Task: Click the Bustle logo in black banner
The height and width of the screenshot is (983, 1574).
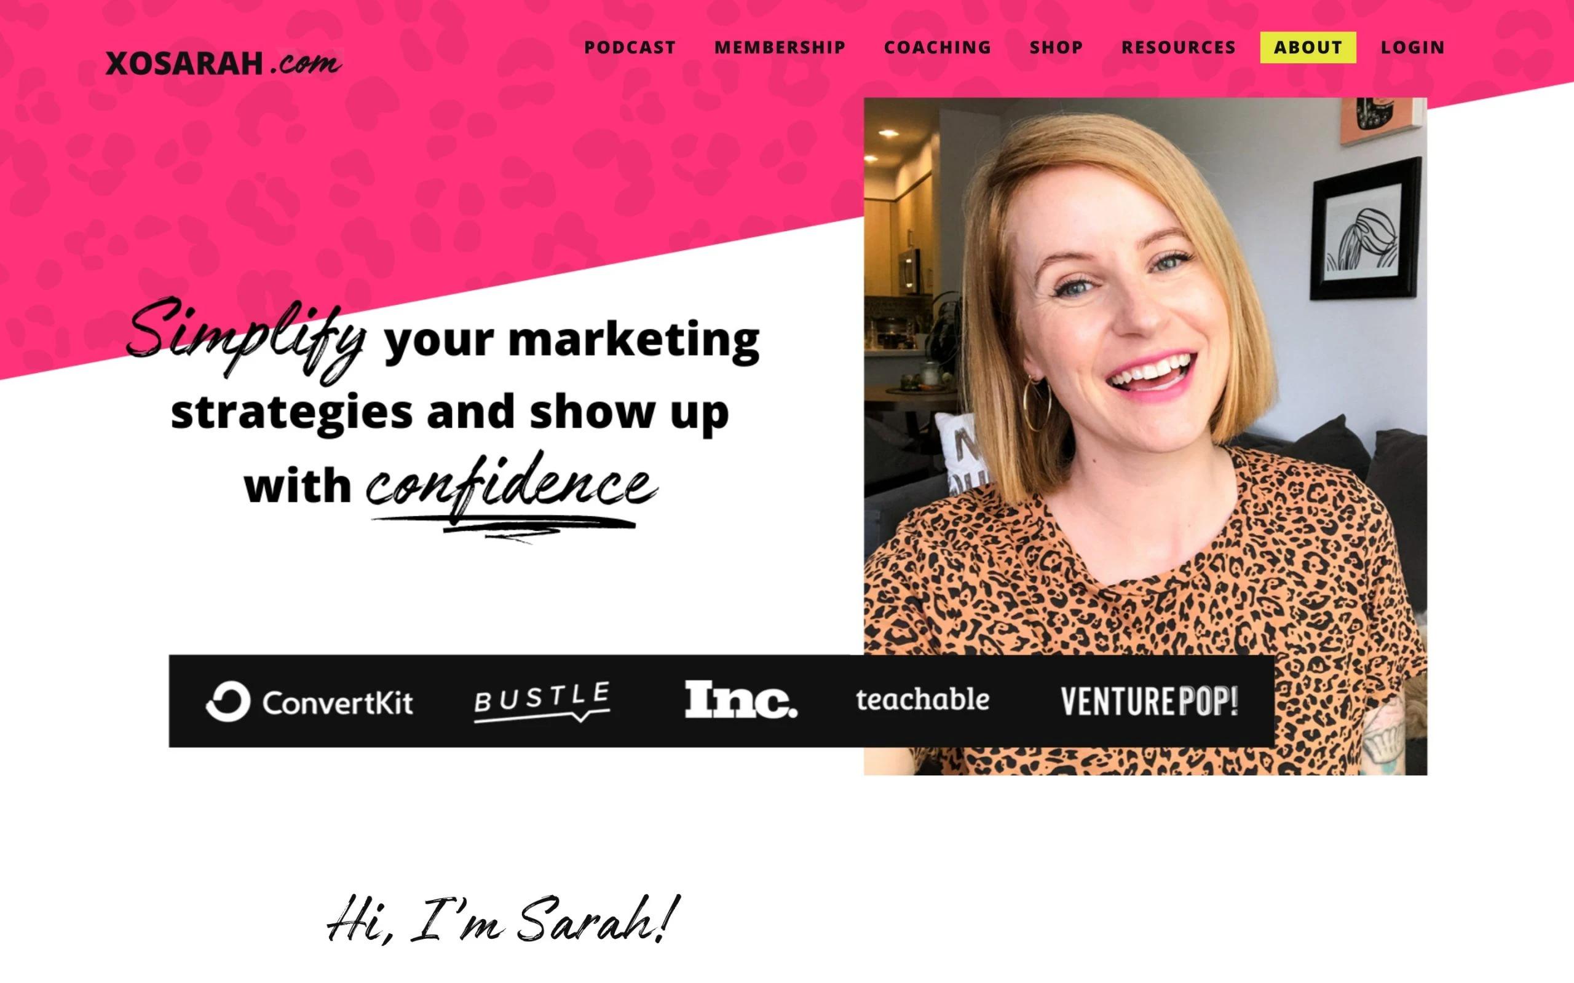Action: pos(542,702)
